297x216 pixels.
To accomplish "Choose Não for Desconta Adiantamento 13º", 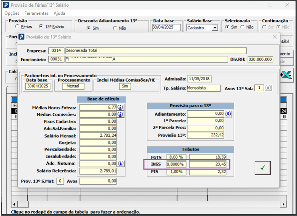I will [115, 28].
